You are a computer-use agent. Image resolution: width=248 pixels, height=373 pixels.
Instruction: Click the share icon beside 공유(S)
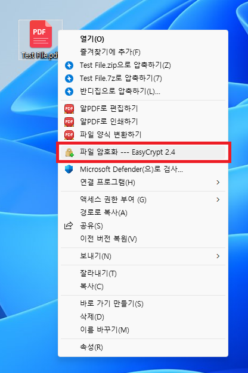click(69, 225)
